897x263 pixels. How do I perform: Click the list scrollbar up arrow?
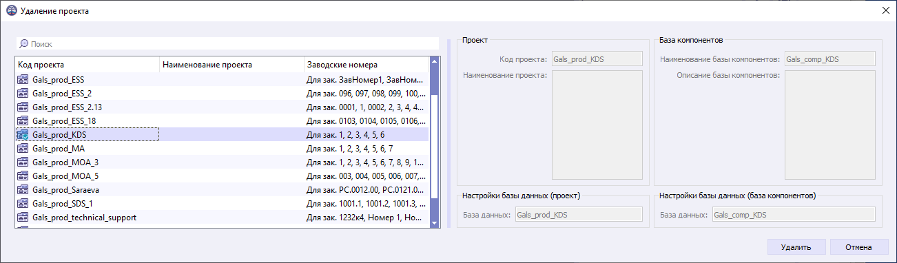tap(434, 62)
